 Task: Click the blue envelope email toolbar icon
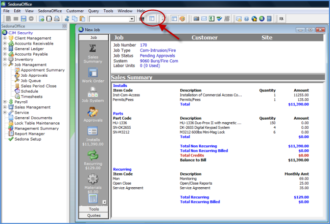coord(204,19)
